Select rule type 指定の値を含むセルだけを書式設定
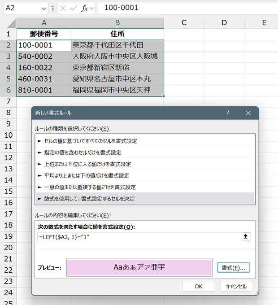278x305 pixels. [x=145, y=152]
